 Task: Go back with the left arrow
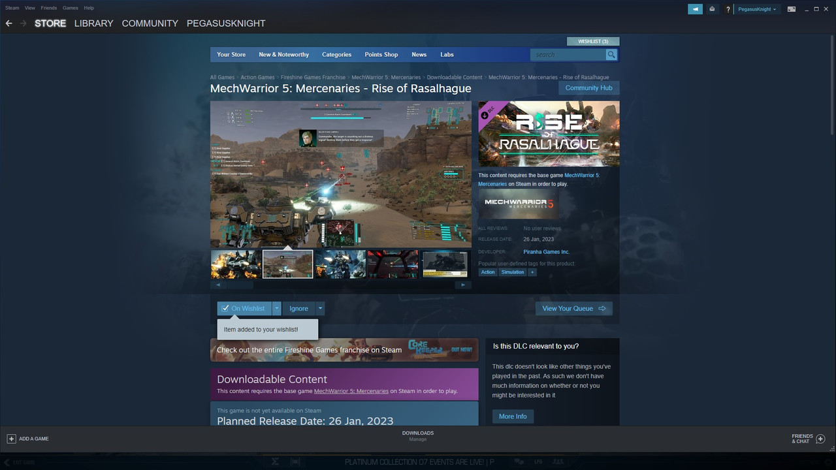tap(9, 23)
